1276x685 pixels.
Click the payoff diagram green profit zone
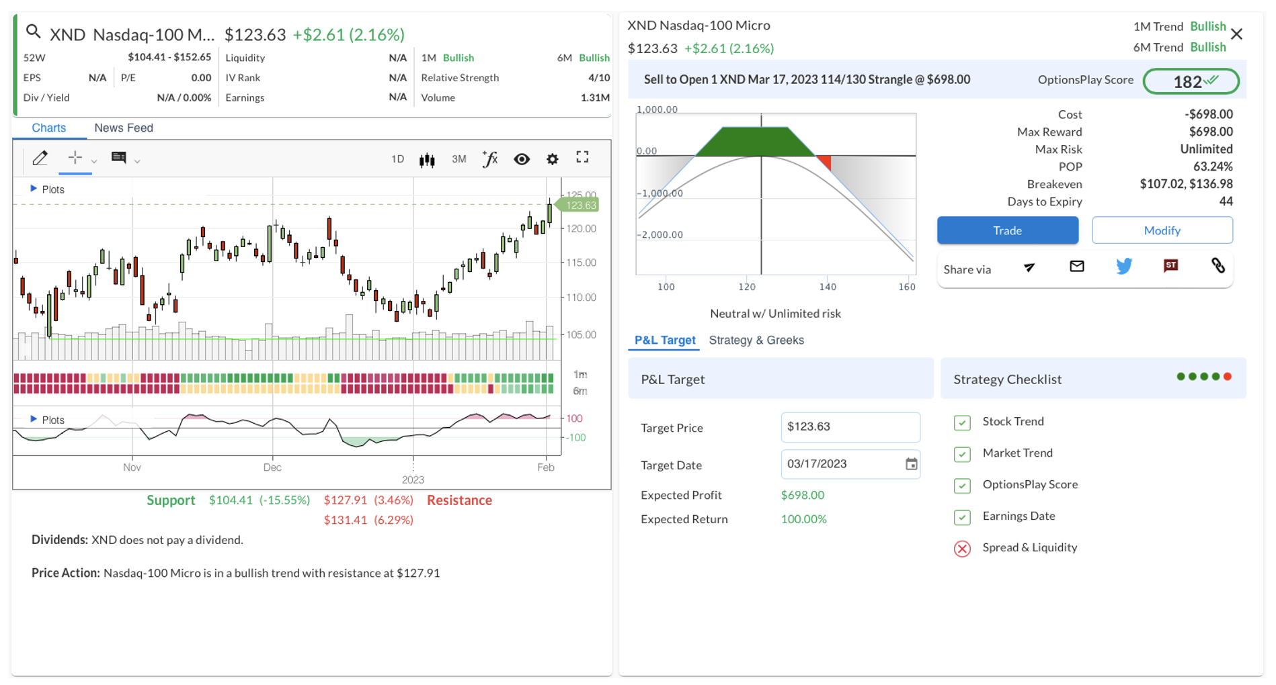coord(754,142)
